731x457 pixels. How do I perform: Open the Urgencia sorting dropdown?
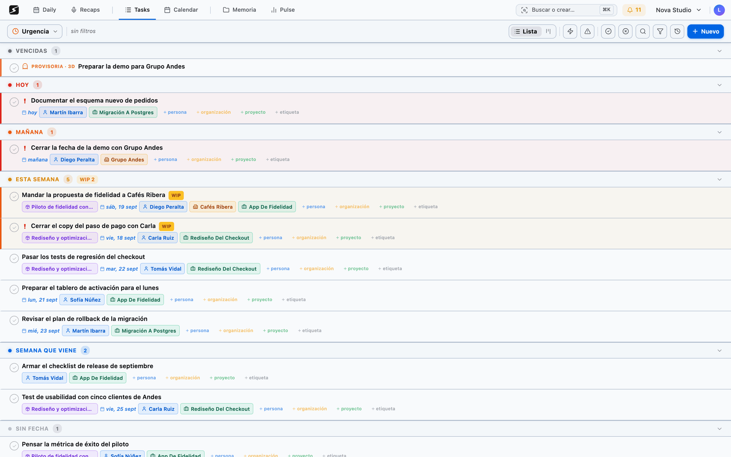(34, 31)
